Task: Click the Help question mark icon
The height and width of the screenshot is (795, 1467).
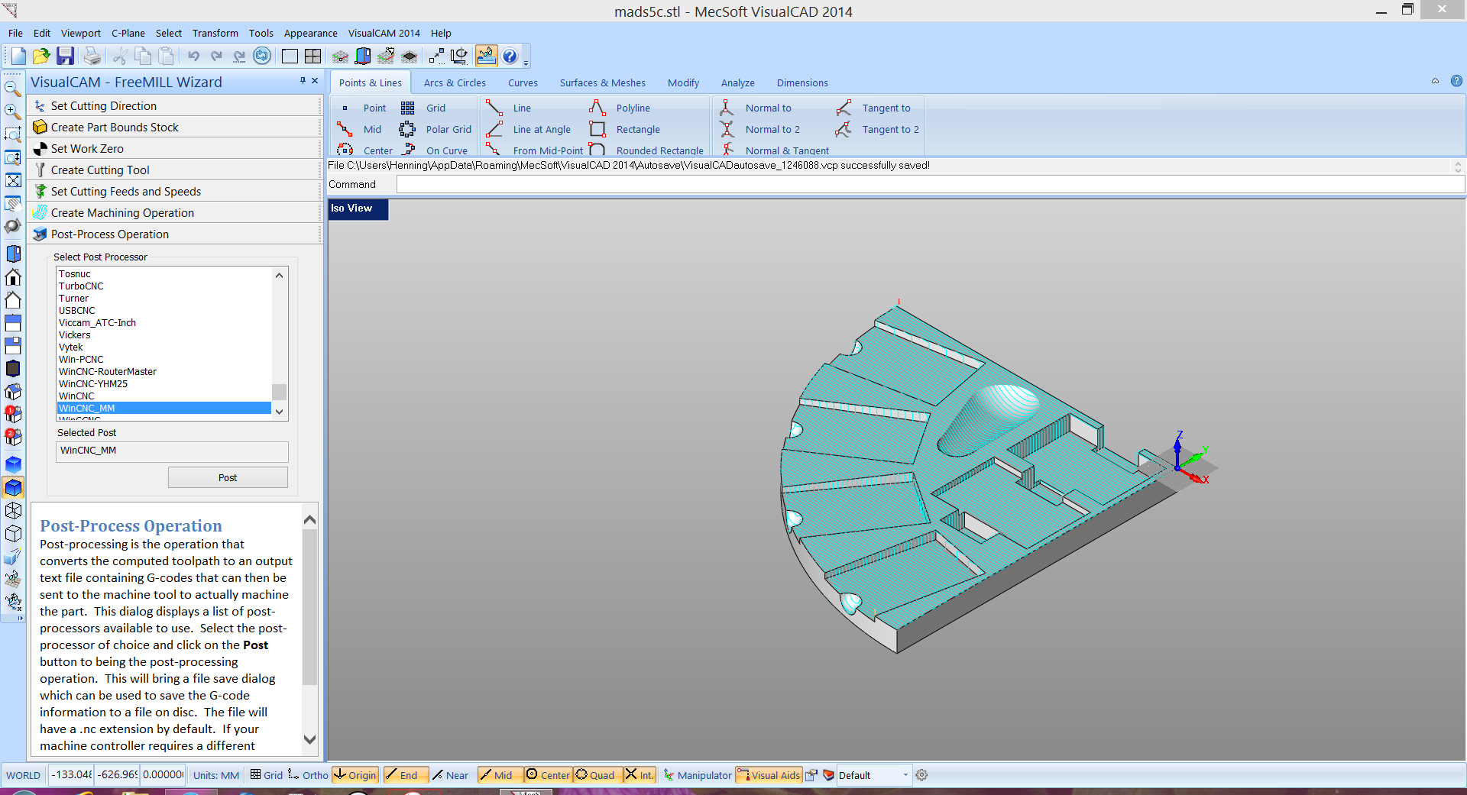Action: pyautogui.click(x=510, y=56)
